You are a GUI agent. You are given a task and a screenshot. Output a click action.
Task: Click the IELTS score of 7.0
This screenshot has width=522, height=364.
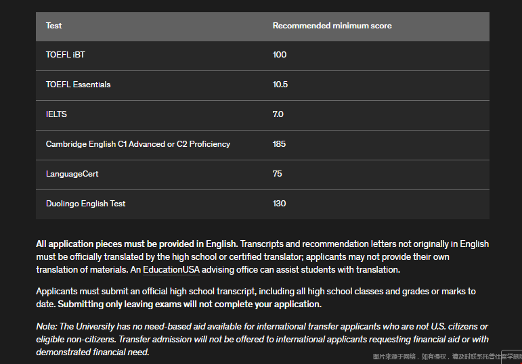click(x=278, y=114)
